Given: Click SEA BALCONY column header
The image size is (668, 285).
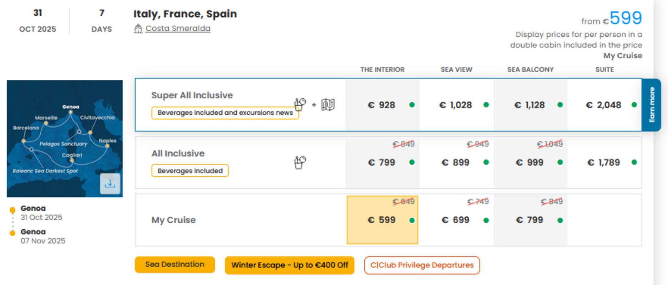Looking at the screenshot, I should click(x=531, y=69).
